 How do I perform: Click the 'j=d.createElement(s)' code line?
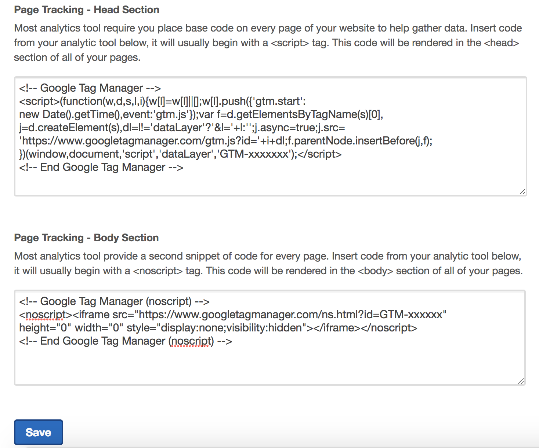[x=182, y=128]
